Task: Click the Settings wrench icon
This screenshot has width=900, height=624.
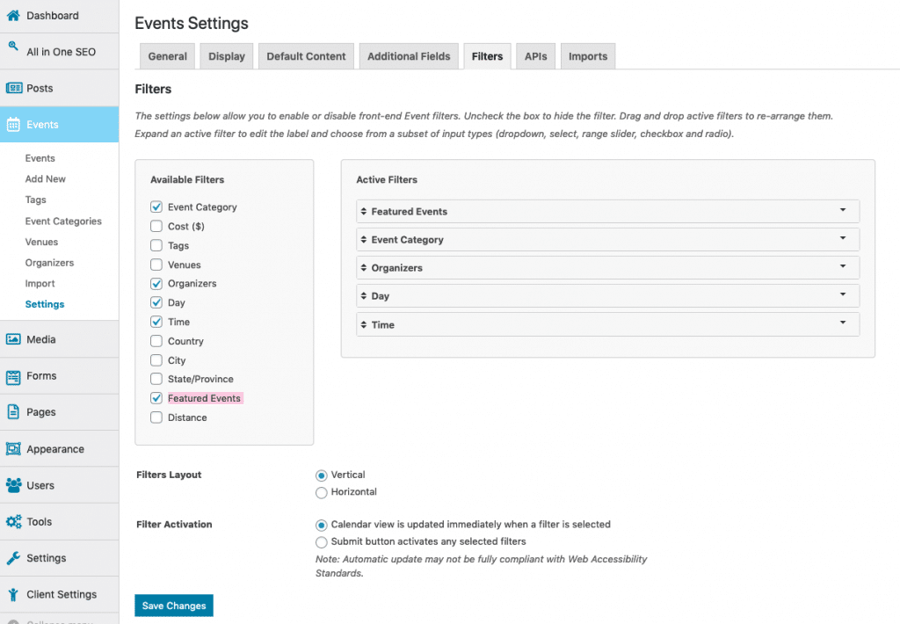Action: coord(13,558)
